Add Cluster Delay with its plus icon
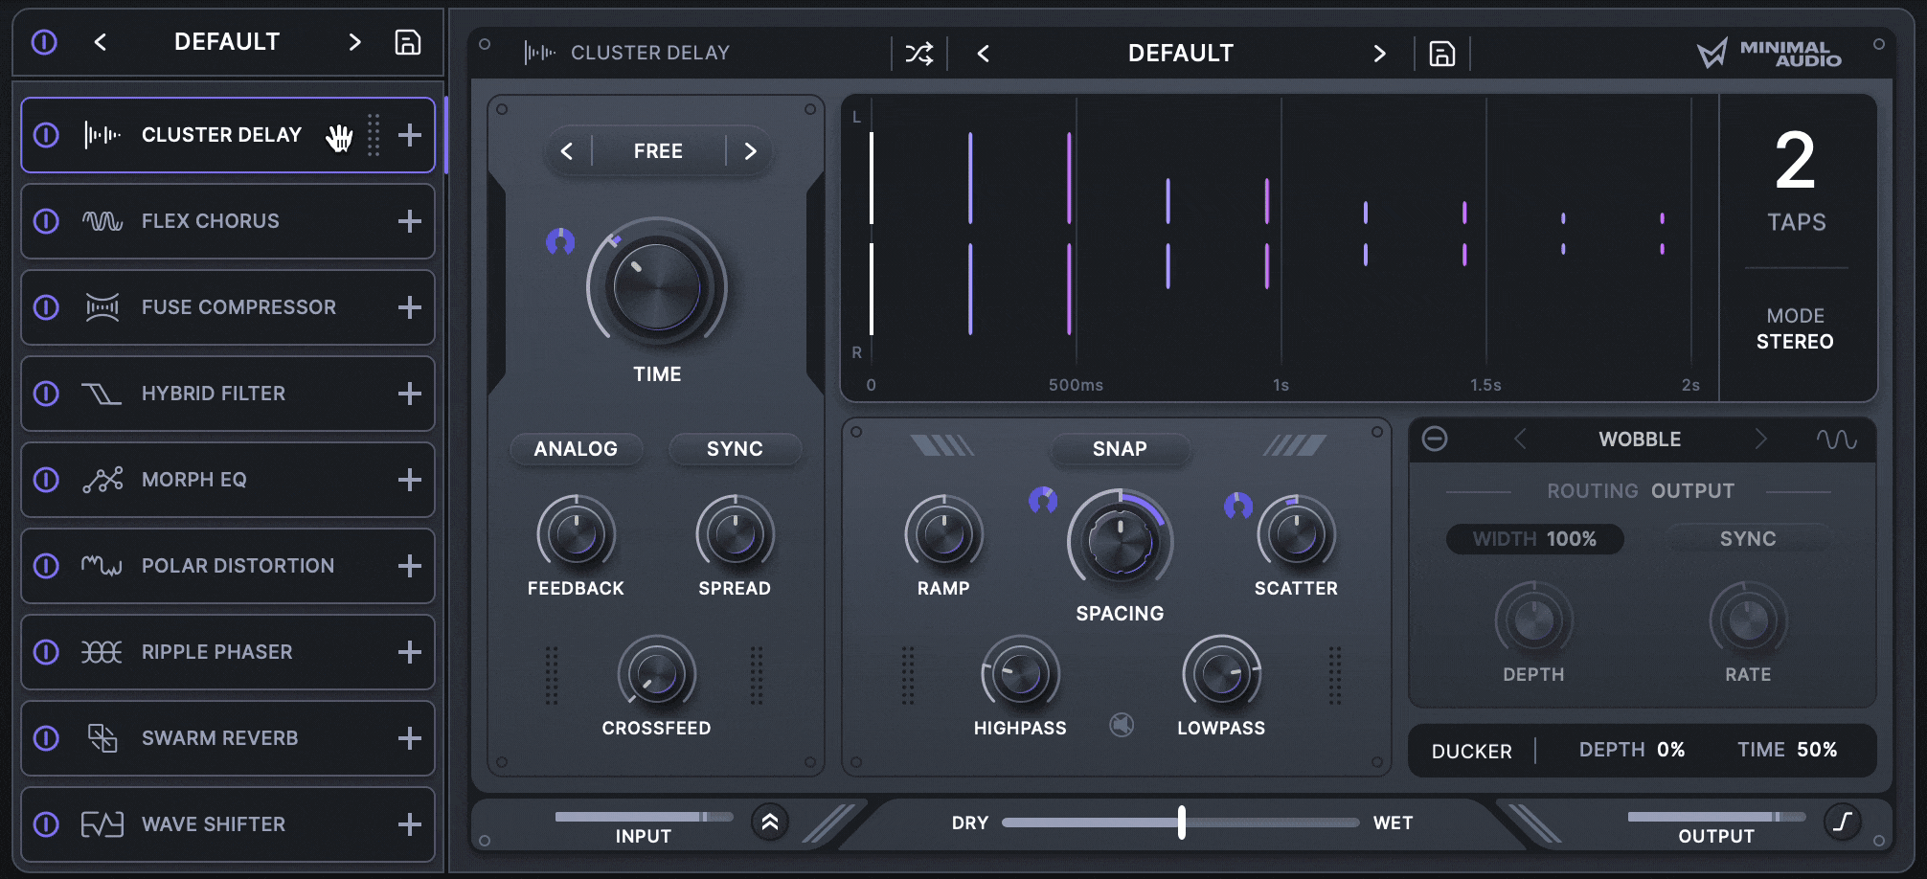The image size is (1927, 879). pyautogui.click(x=410, y=135)
